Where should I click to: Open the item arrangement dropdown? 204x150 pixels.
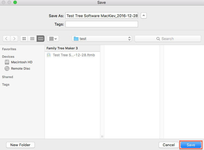pyautogui.click(x=53, y=39)
